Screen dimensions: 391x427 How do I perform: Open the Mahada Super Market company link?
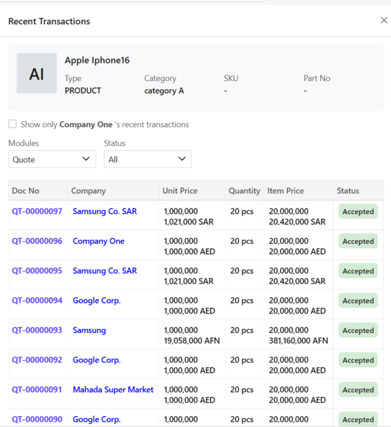[x=113, y=390]
